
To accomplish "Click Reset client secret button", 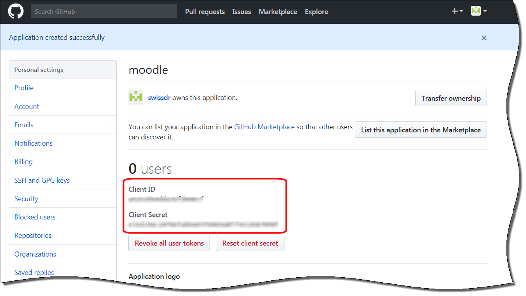I will coord(250,243).
